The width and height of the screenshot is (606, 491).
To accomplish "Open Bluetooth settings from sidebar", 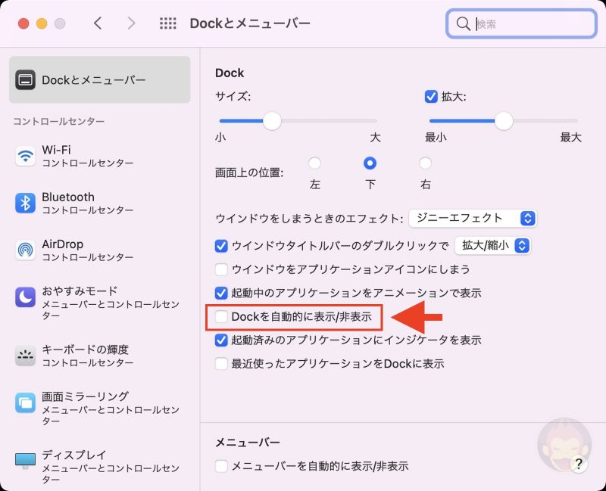I will click(45, 203).
